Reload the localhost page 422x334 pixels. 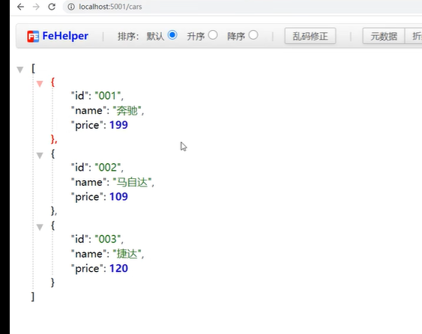pyautogui.click(x=52, y=7)
